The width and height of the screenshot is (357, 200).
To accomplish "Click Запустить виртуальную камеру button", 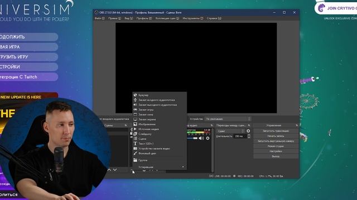I will [276, 141].
